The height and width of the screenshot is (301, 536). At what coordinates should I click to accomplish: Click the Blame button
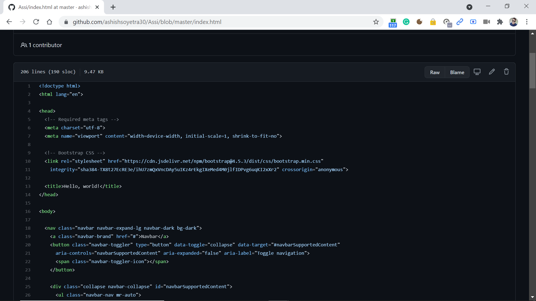(457, 72)
